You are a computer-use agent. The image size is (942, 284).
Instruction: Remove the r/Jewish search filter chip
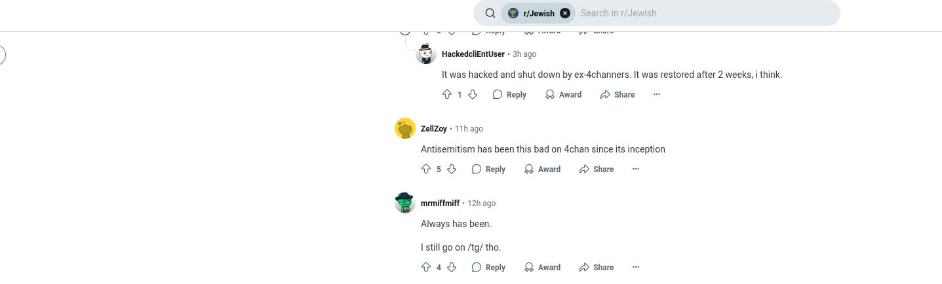[565, 13]
